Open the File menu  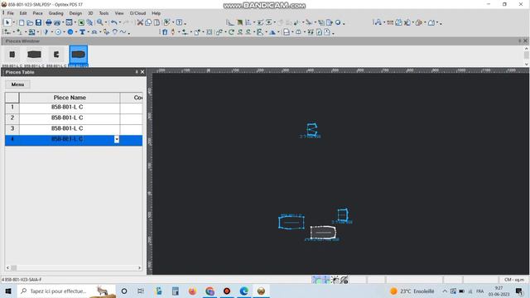click(11, 13)
